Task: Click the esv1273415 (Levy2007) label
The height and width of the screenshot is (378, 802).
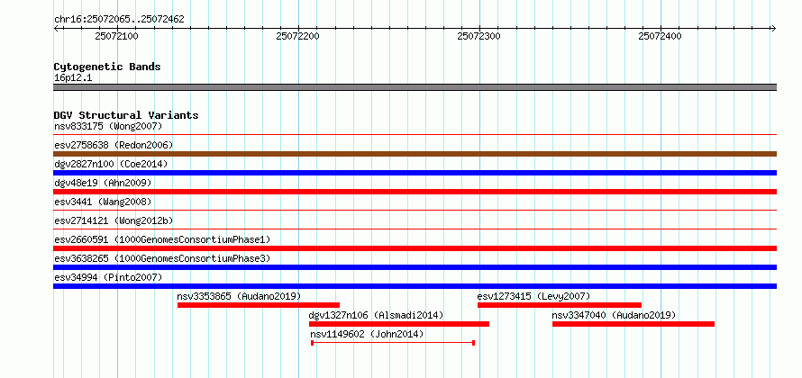Action: pos(533,296)
